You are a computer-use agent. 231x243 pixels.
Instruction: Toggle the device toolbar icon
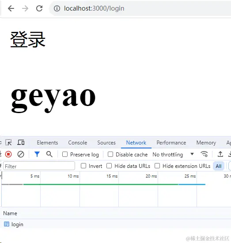point(21,142)
